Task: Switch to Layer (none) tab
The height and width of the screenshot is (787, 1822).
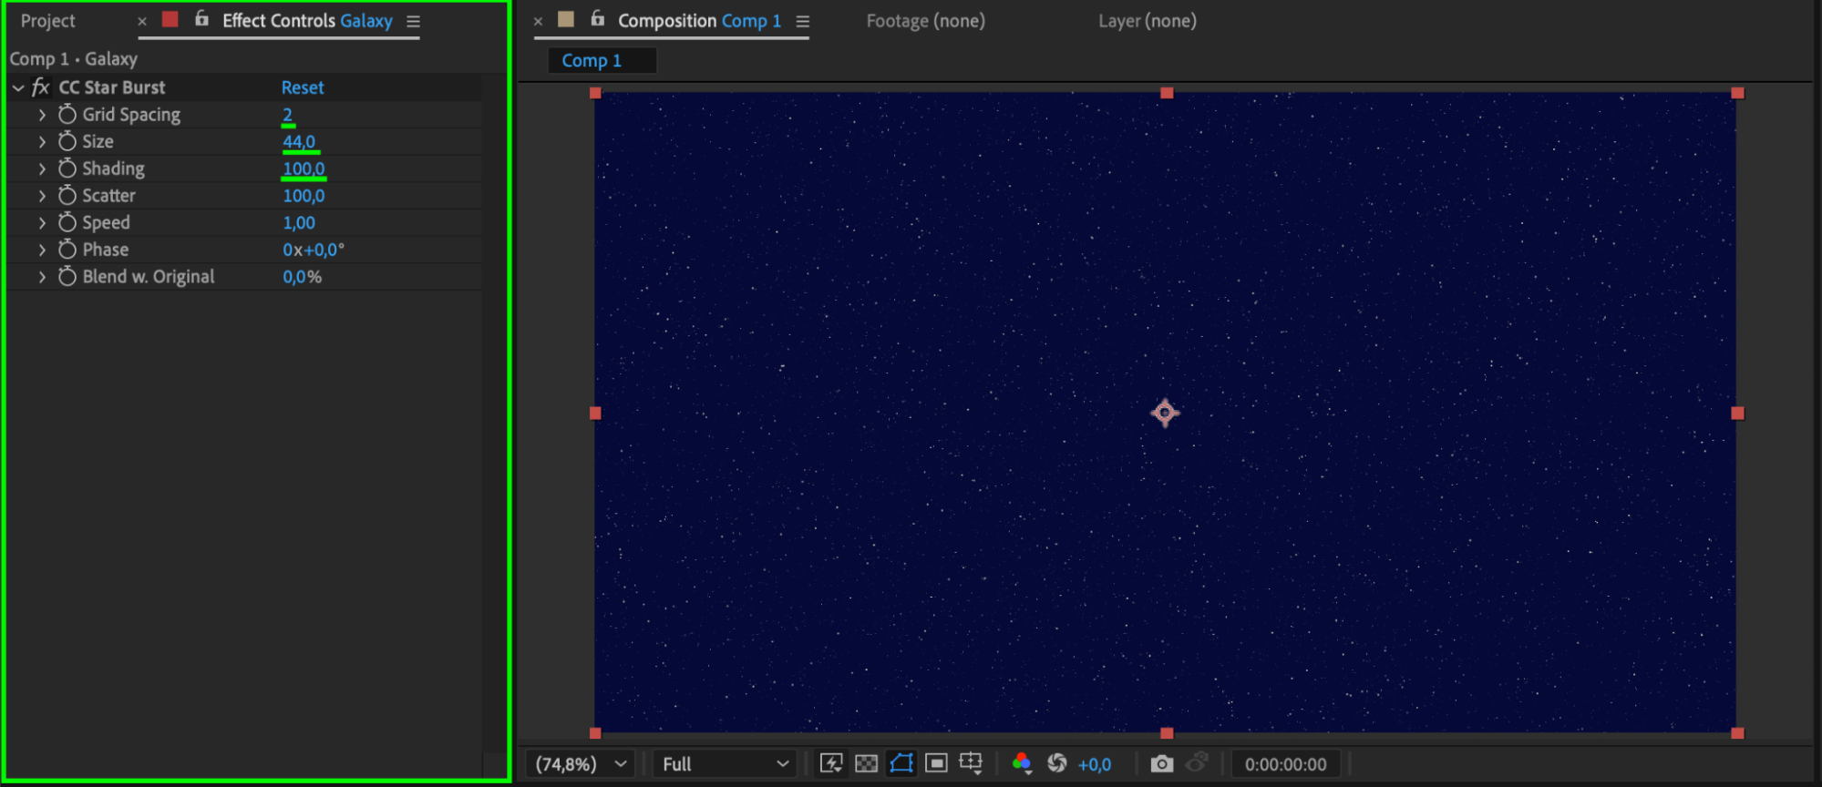Action: [x=1147, y=21]
